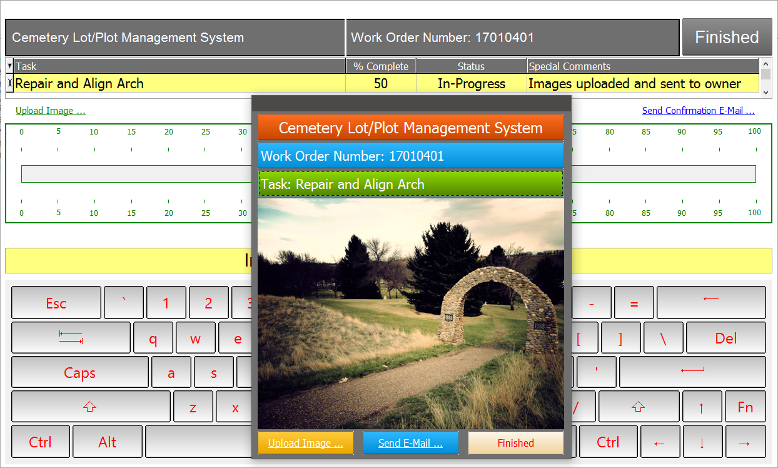
Task: Click the % Complete column header
Action: pyautogui.click(x=381, y=66)
